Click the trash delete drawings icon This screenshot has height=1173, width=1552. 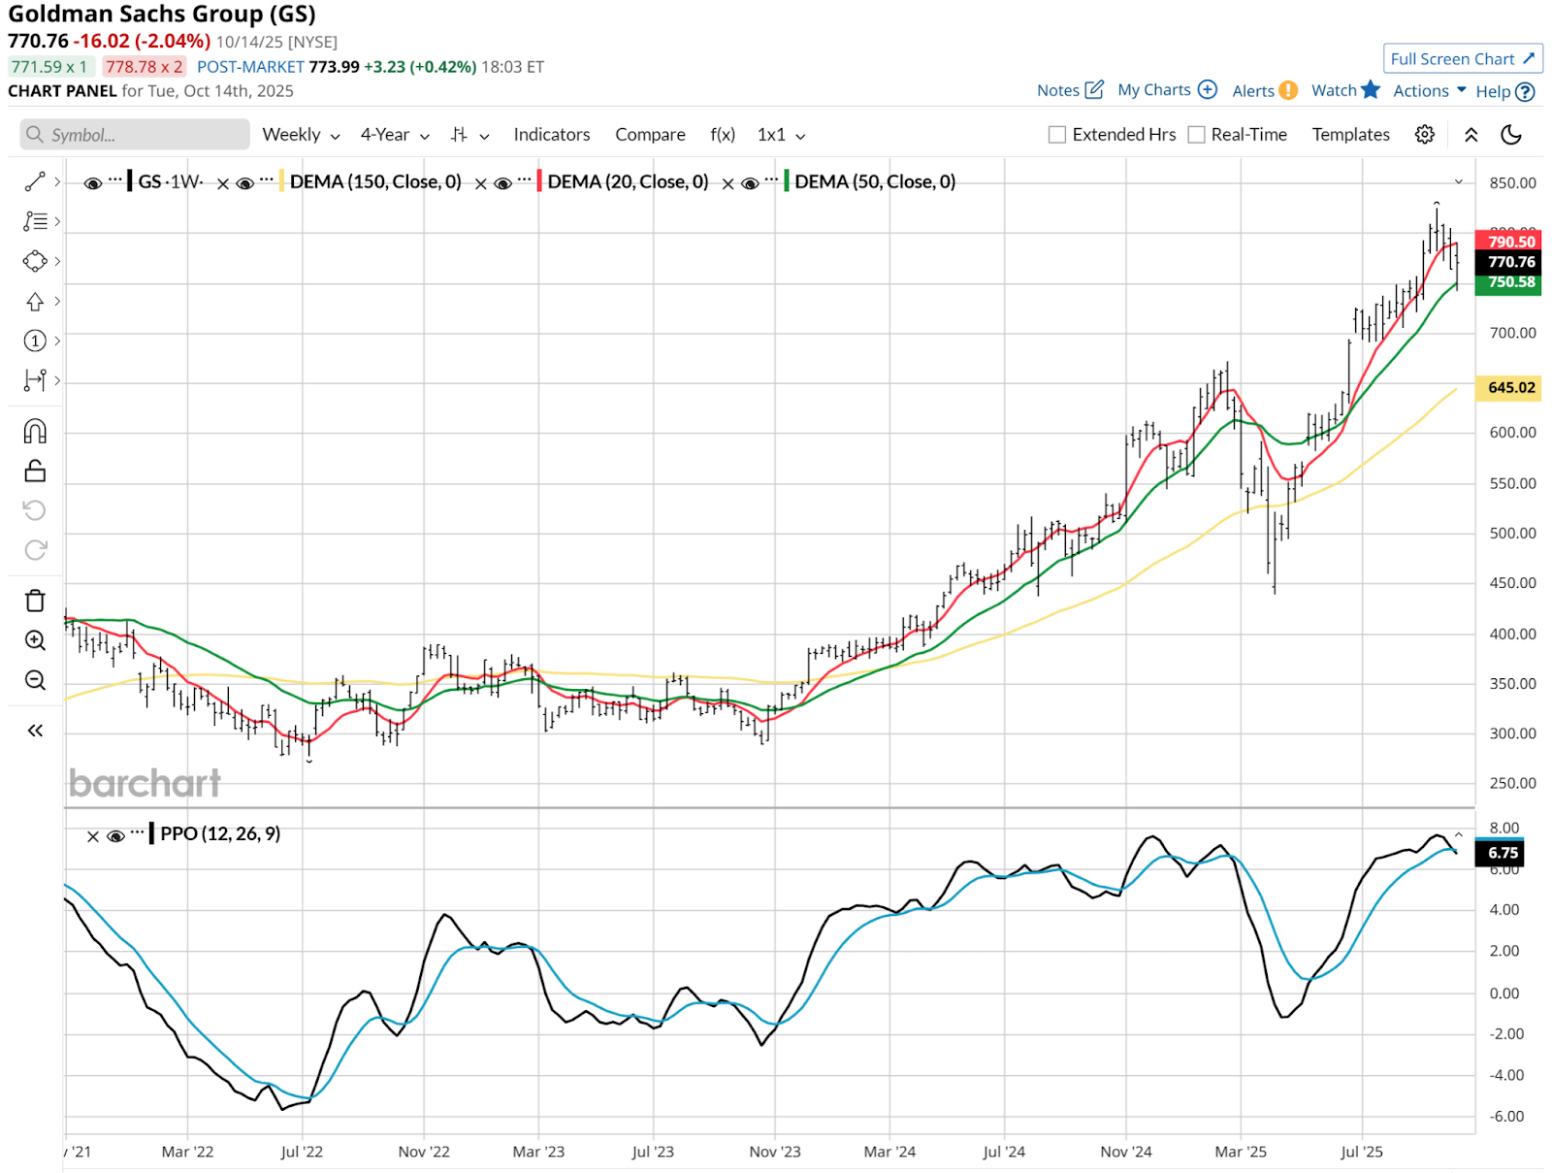(x=35, y=601)
